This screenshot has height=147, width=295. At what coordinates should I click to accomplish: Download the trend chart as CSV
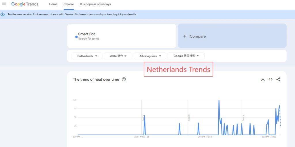263,80
